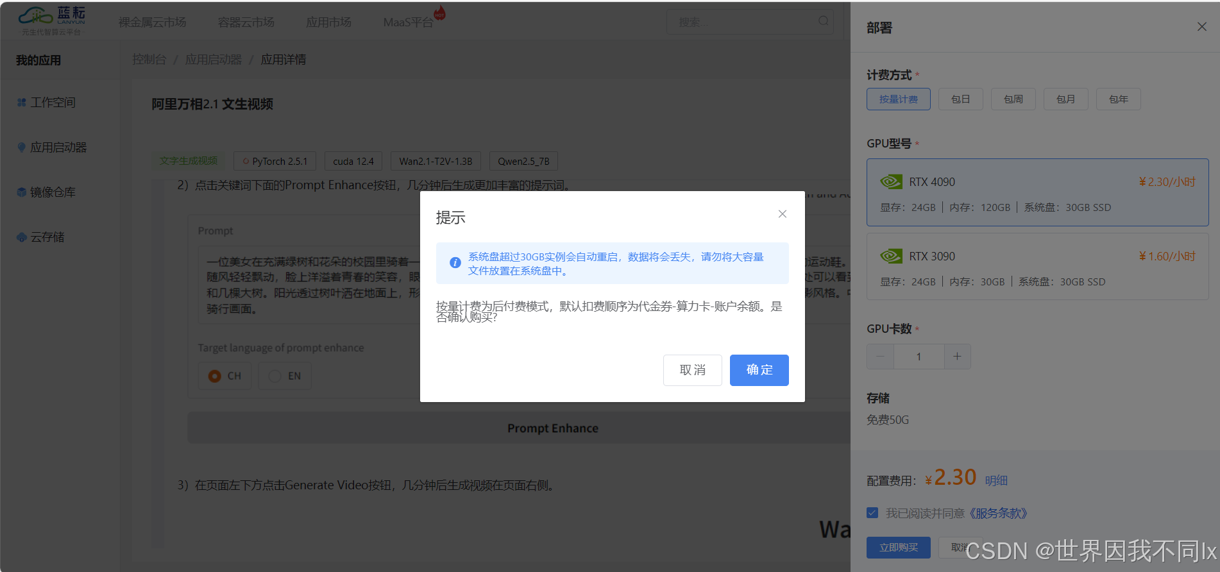The image size is (1220, 572).
Task: Click the 取消 button in 部署 panel
Action: click(x=960, y=548)
